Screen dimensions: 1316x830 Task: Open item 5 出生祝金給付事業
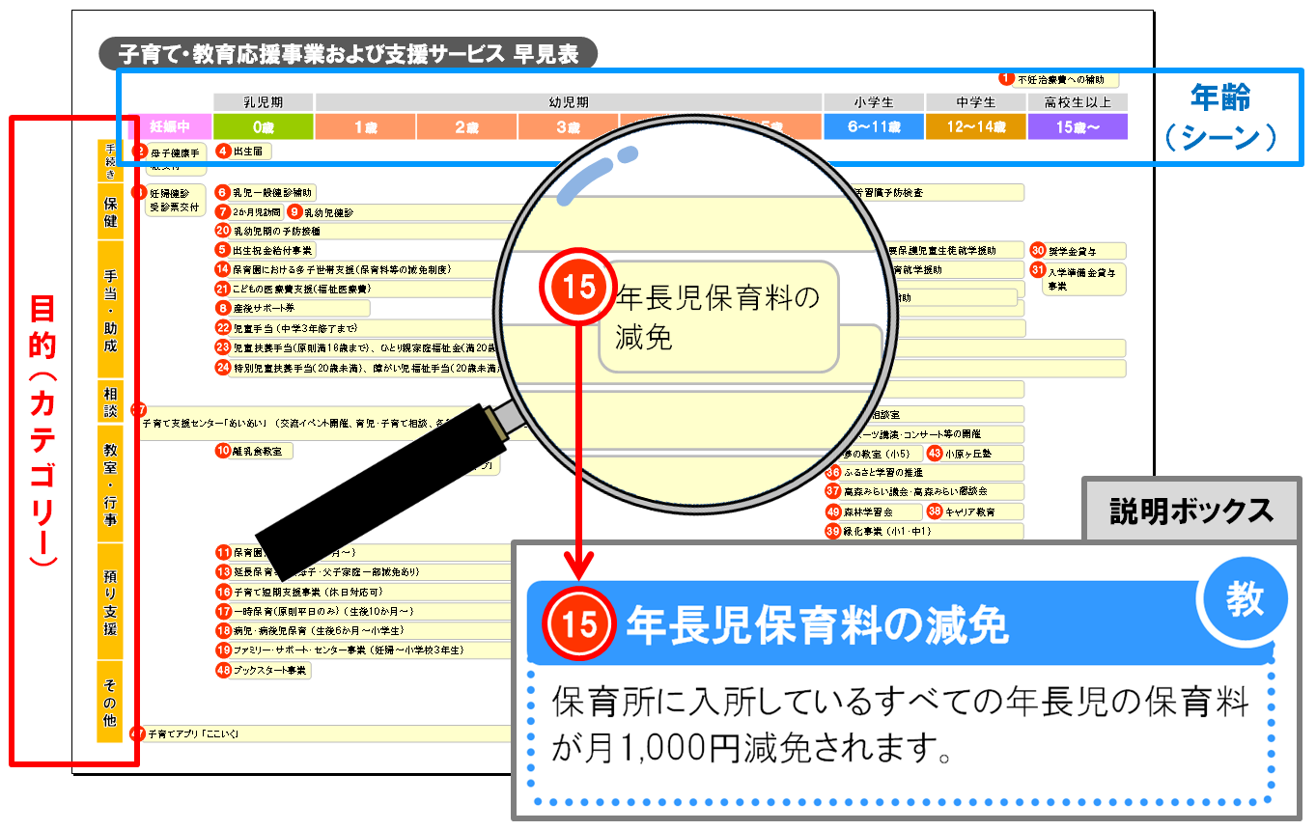(266, 249)
